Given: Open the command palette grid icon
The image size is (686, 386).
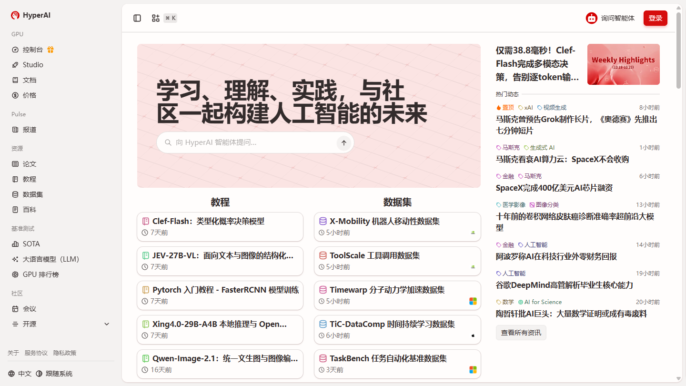Looking at the screenshot, I should coord(156,18).
